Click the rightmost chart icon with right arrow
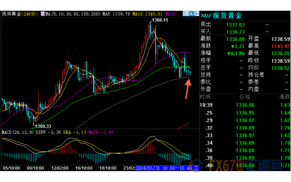 pos(197,14)
